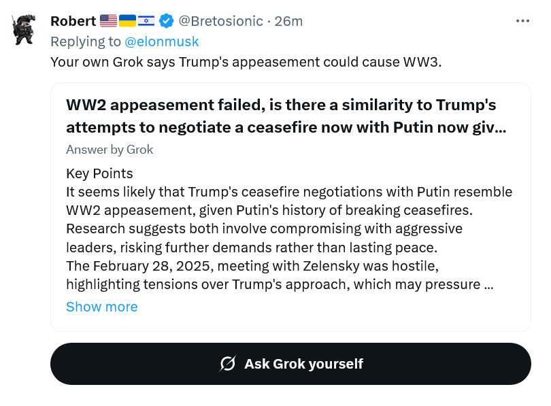The height and width of the screenshot is (406, 551).
Task: Click the 26m timestamp
Action: (288, 21)
